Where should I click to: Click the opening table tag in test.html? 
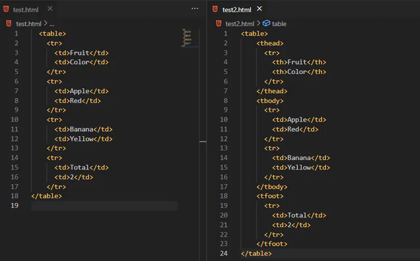52,33
